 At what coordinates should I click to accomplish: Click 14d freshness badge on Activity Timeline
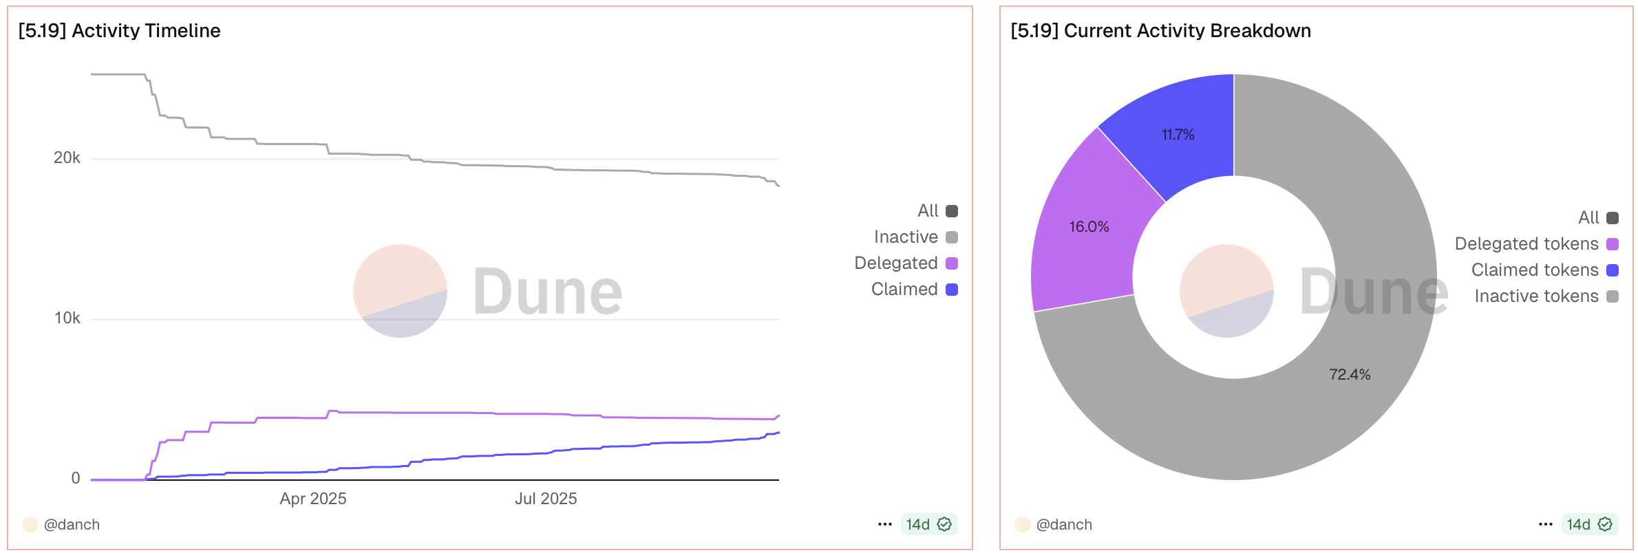point(918,524)
